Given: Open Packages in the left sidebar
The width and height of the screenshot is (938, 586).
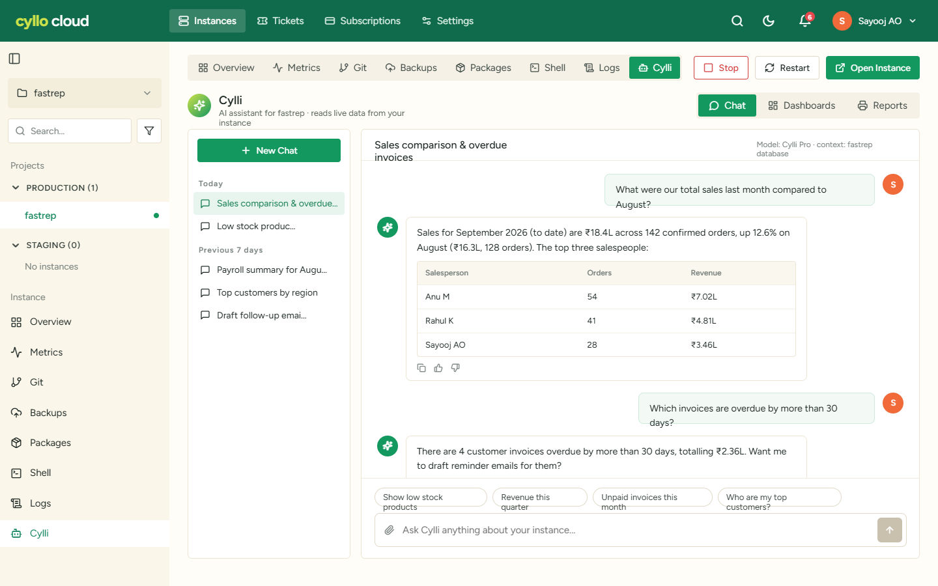Looking at the screenshot, I should [x=85, y=443].
